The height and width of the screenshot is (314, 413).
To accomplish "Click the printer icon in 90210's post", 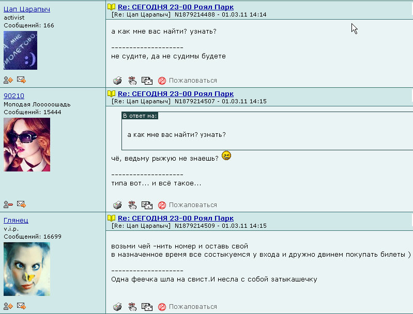I will (x=117, y=205).
